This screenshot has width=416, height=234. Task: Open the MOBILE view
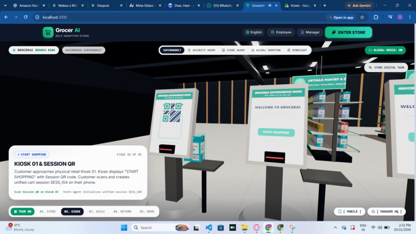(349, 211)
